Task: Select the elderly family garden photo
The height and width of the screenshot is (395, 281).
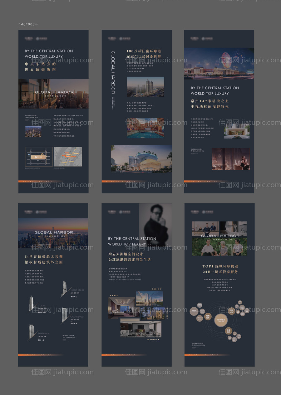Action: point(219,247)
